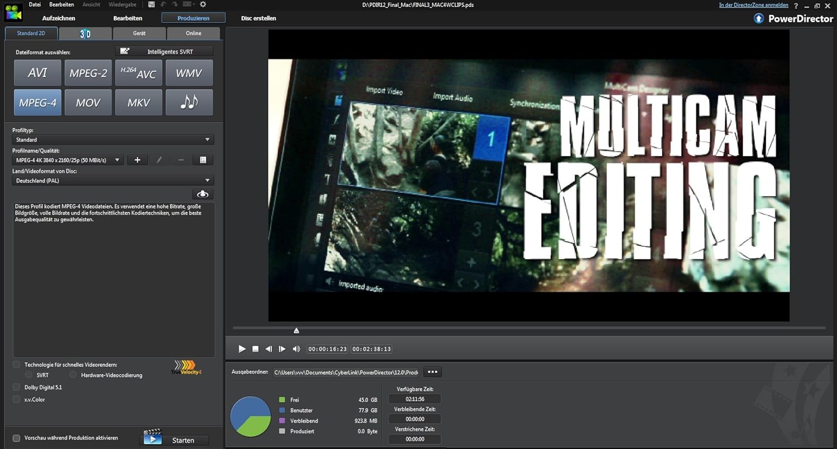This screenshot has height=449, width=837.
Task: Click the preview volume speaker icon
Action: tap(296, 349)
